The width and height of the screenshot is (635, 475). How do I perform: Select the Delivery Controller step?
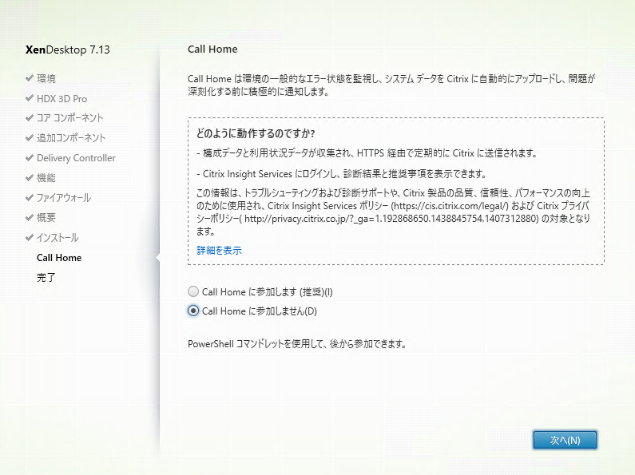[x=76, y=158]
